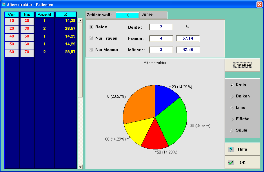Close the Altersstruktur window
Screen dimensions: 264x172
pyautogui.click(x=259, y=5)
